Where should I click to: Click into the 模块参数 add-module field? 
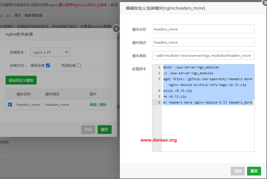[x=203, y=55]
